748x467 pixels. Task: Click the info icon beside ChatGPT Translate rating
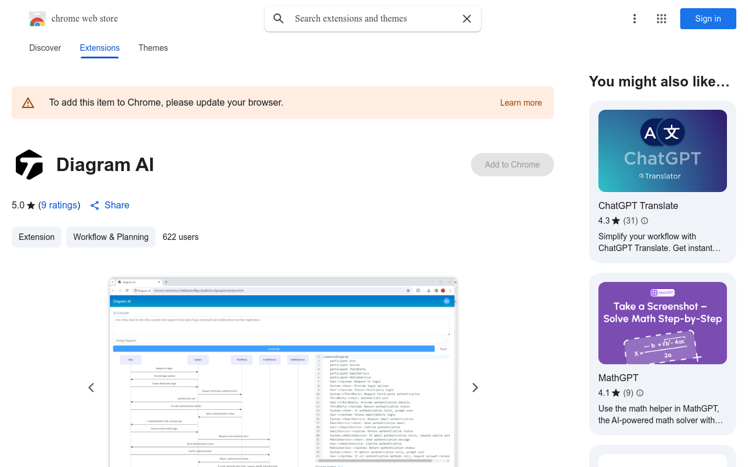tap(645, 221)
